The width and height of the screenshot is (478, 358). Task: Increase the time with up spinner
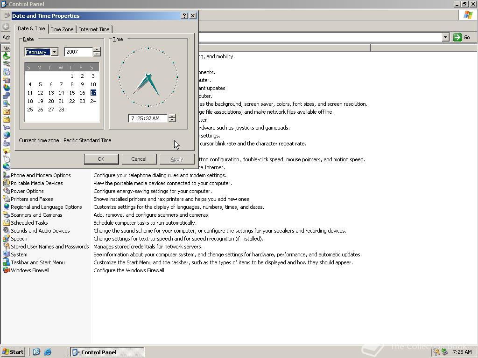pyautogui.click(x=172, y=116)
